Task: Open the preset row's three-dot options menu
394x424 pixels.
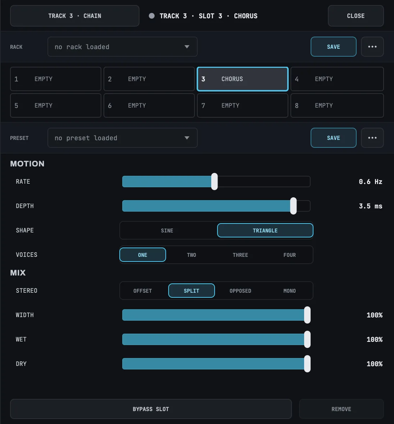Action: pos(372,138)
